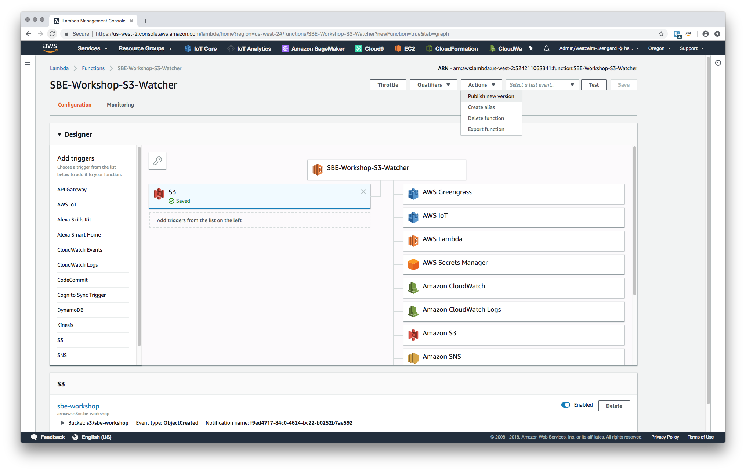This screenshot has width=746, height=472.
Task: Select the SBE-Workshop-S3-Watcher Lambda function node
Action: (x=387, y=169)
